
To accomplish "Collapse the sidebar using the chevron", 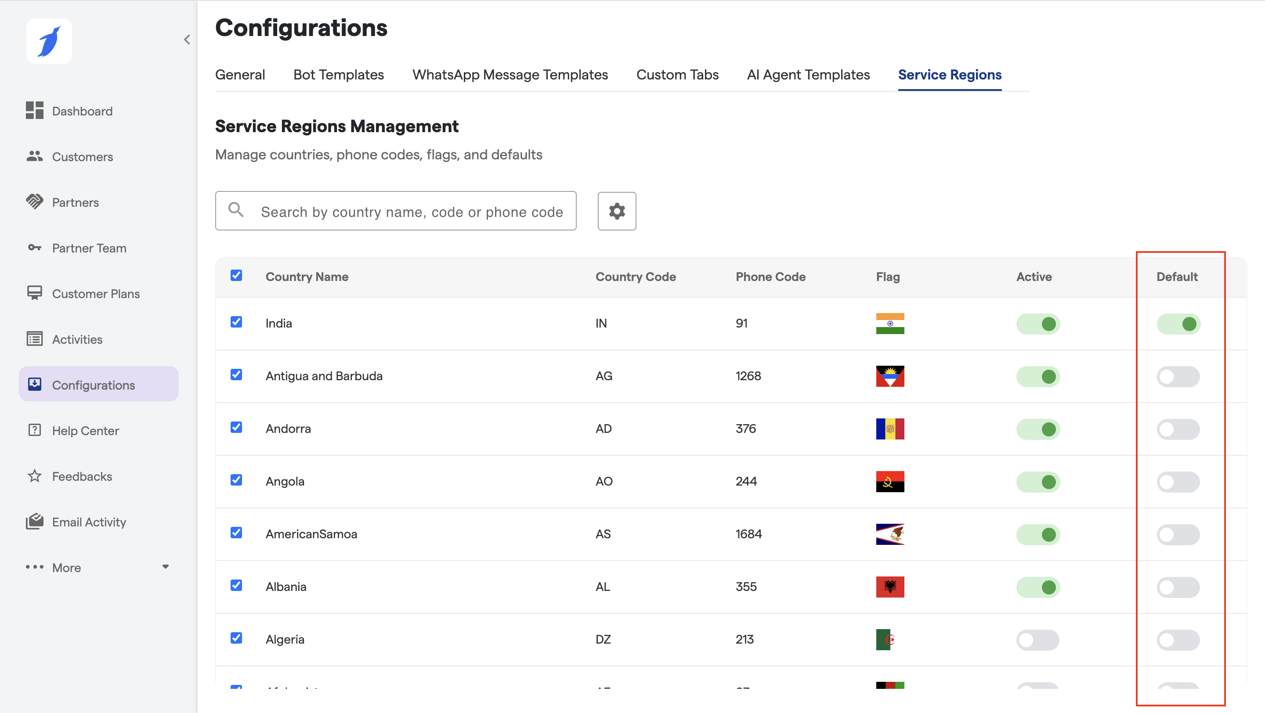I will [x=187, y=40].
